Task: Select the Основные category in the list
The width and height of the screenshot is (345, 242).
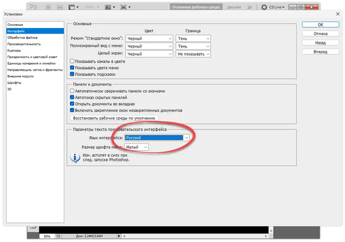Action: 35,25
